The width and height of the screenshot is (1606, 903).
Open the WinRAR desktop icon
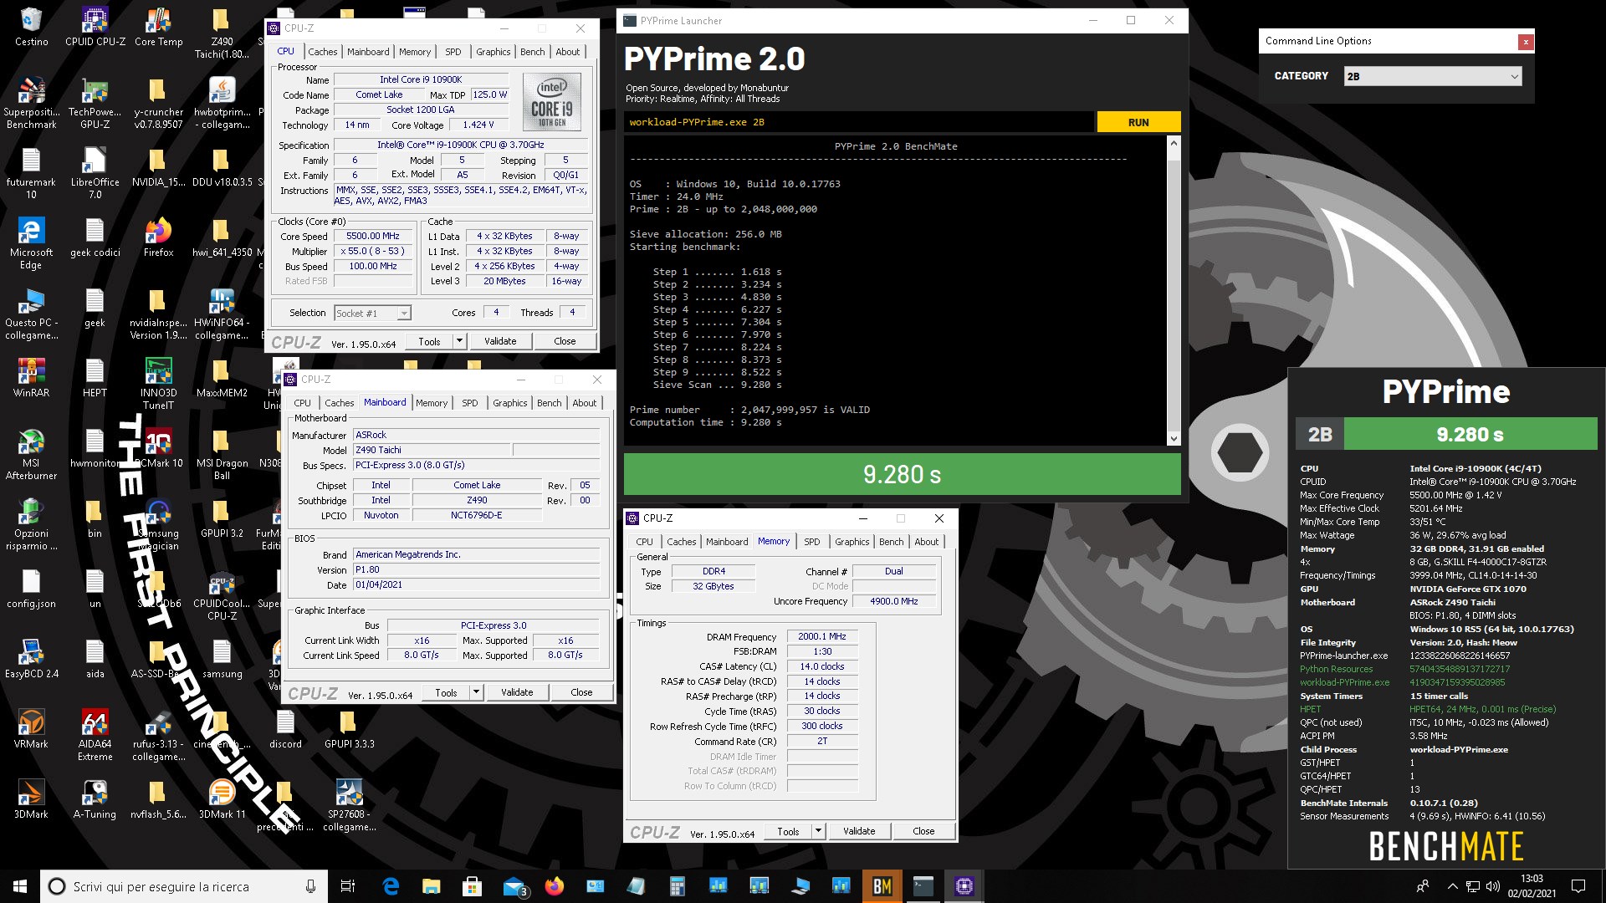pos(31,378)
